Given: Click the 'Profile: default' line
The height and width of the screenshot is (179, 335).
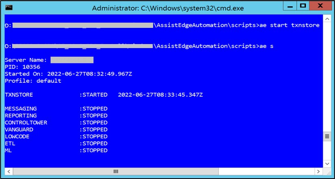Looking at the screenshot, I should (x=33, y=81).
